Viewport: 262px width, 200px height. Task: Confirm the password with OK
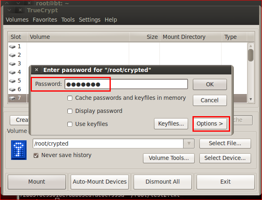[x=210, y=84]
